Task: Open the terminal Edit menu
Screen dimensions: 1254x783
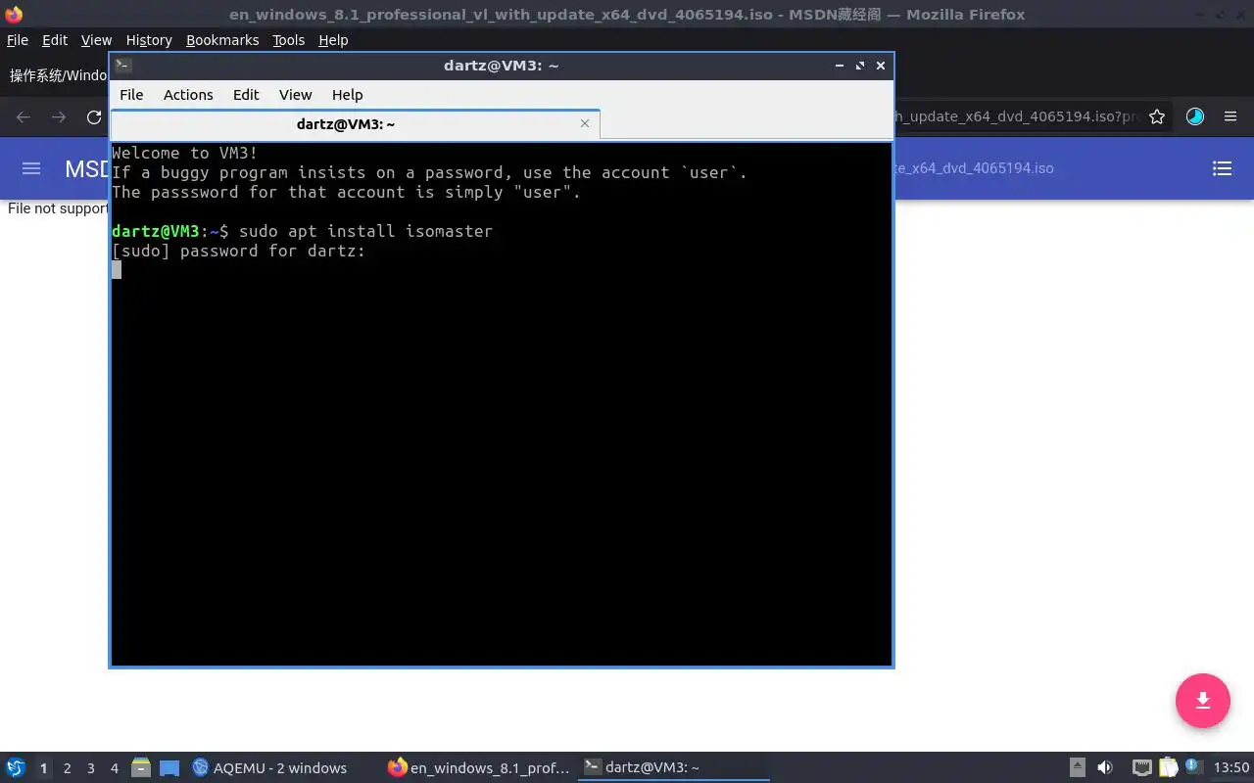Action: point(246,95)
